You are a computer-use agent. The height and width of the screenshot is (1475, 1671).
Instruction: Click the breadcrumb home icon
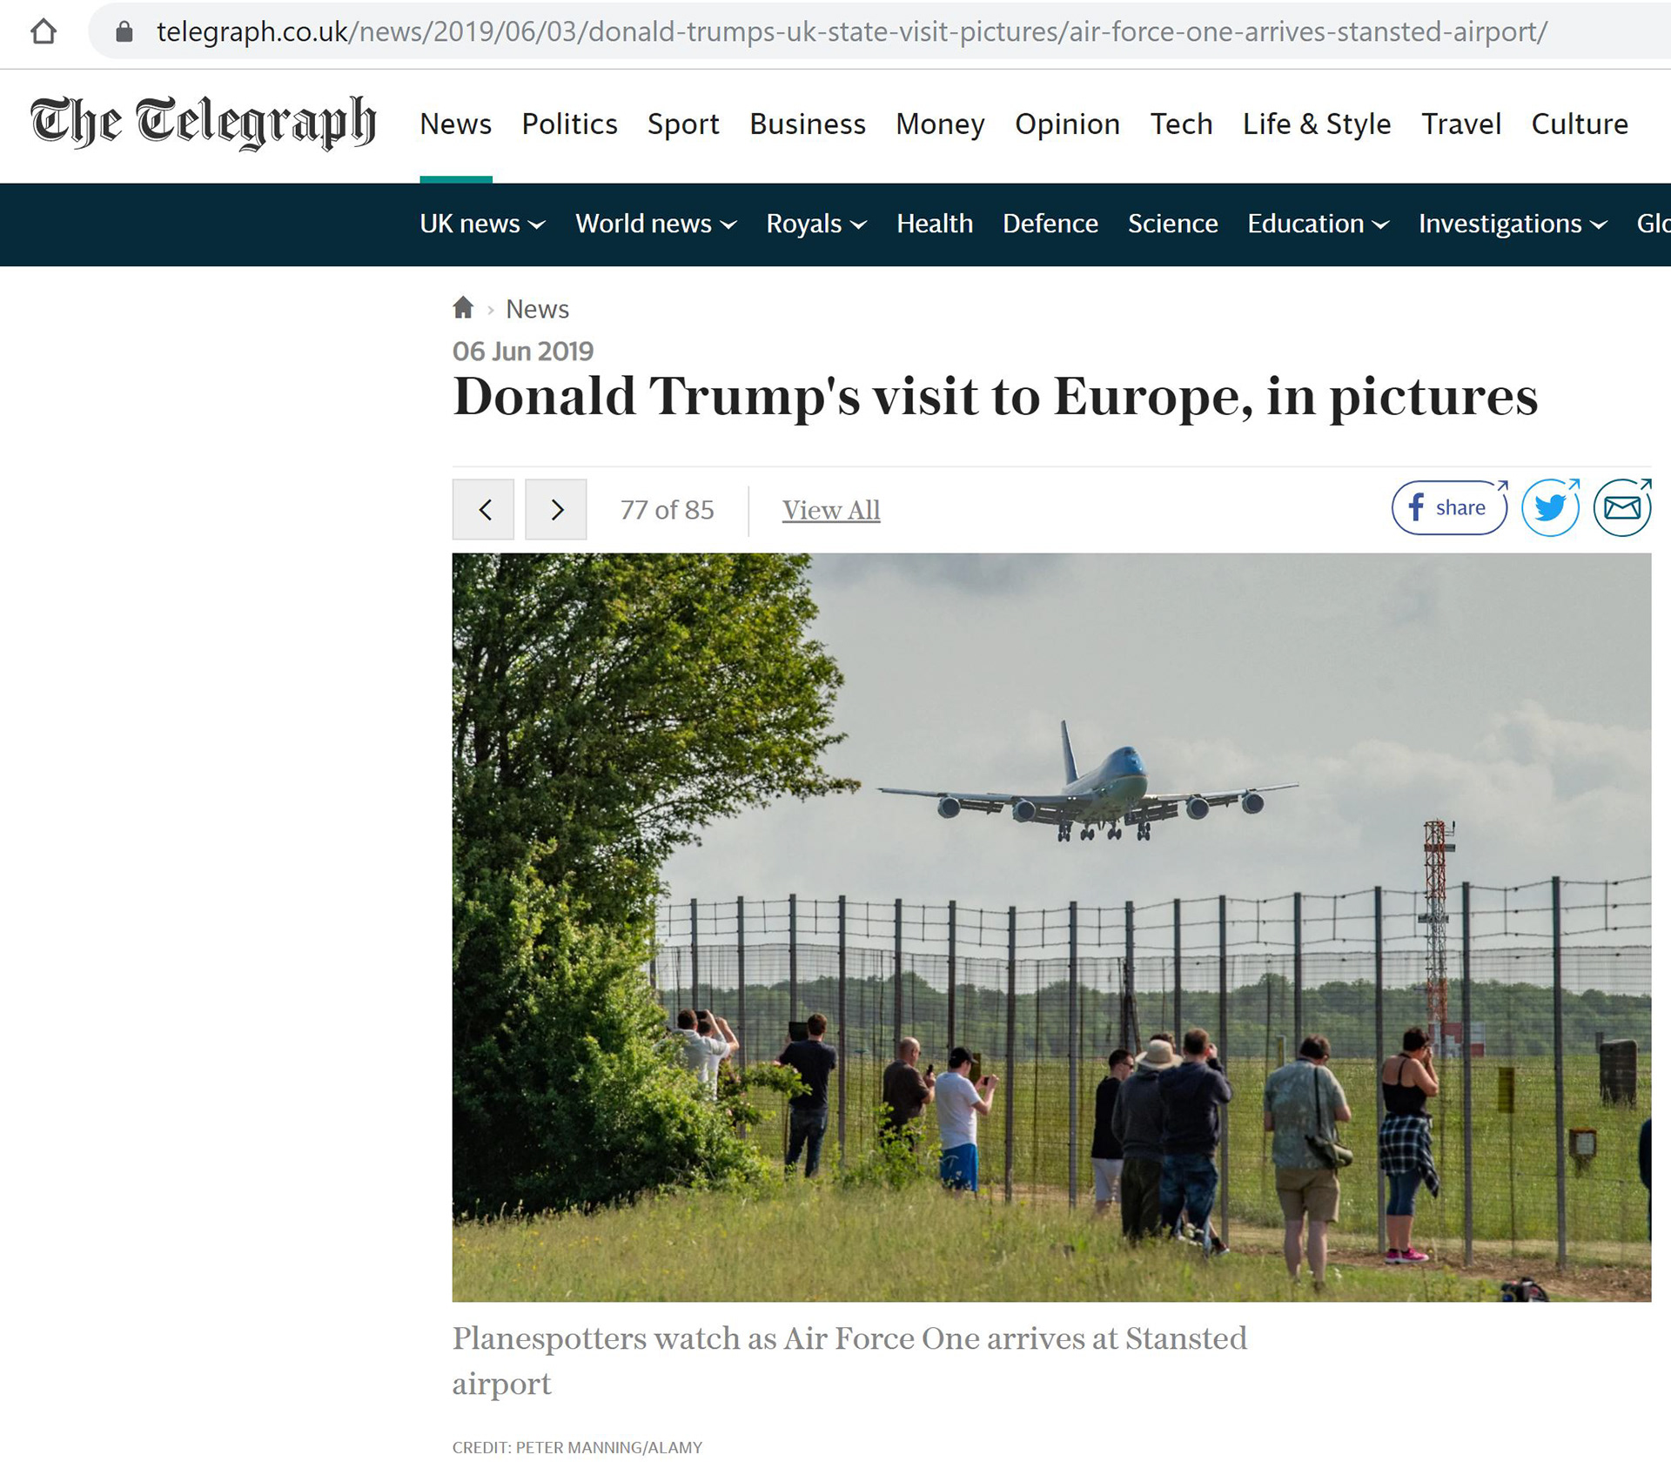pos(463,307)
